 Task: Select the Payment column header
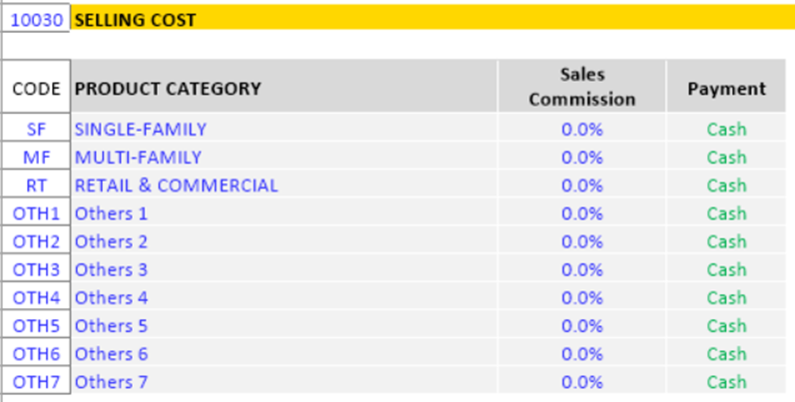726,89
